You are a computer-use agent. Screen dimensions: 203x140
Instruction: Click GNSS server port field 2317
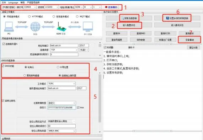[x=81, y=88]
